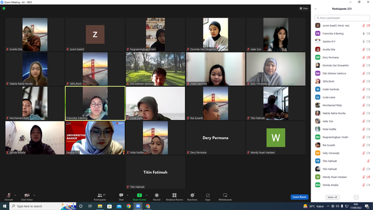Open the Microsoft Store taskbar icon
The image size is (373, 210).
(110, 206)
